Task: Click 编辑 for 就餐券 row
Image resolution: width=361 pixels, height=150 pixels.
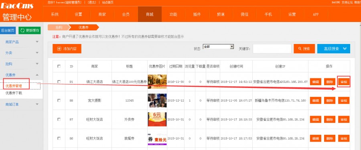Action: [x=315, y=138]
